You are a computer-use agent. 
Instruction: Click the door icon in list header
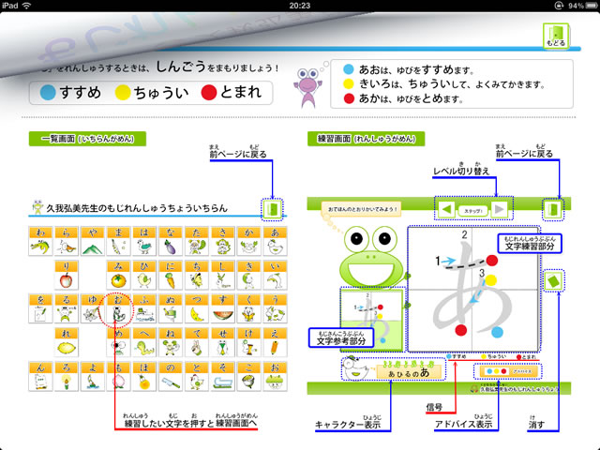[272, 209]
